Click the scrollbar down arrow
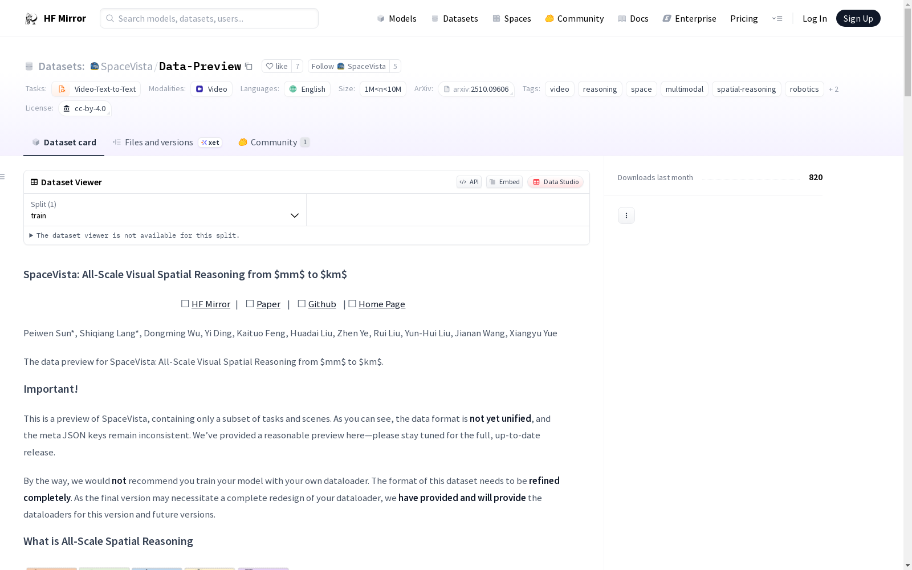 click(907, 565)
